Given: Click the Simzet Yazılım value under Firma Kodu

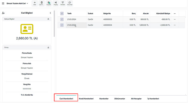Looking at the screenshot, I should (27, 57).
